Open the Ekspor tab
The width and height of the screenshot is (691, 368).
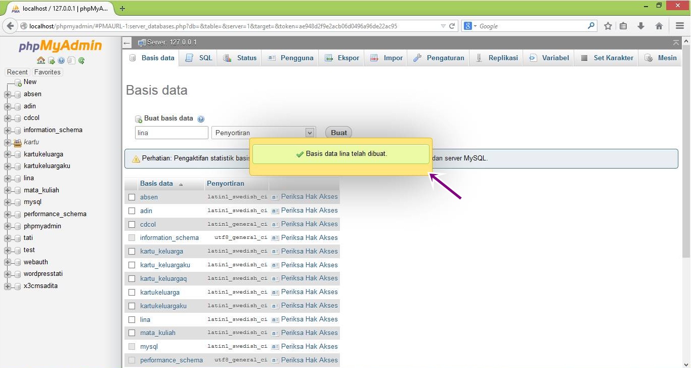(x=342, y=58)
